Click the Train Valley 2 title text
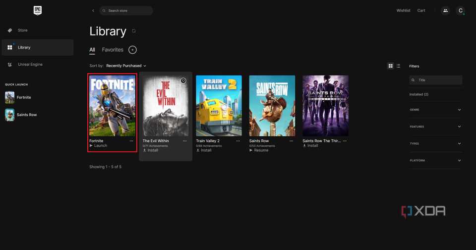The width and height of the screenshot is (476, 250). [x=208, y=141]
